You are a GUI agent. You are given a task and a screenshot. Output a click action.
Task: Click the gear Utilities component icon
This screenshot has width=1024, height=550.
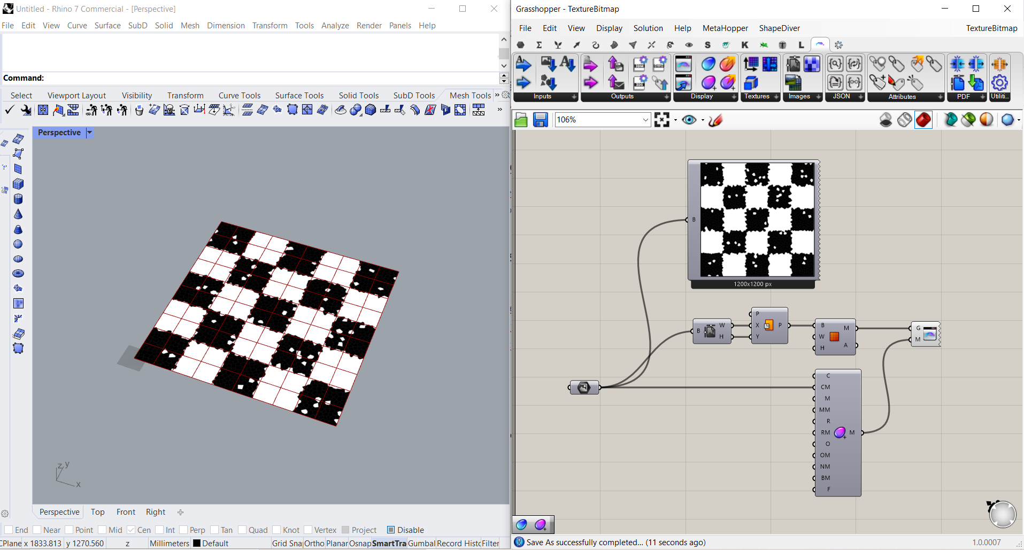(999, 82)
